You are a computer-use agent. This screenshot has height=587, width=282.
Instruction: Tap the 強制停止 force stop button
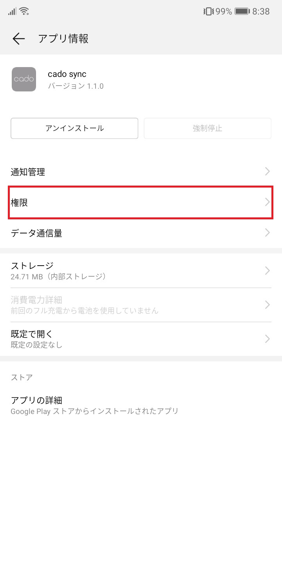[x=208, y=128]
